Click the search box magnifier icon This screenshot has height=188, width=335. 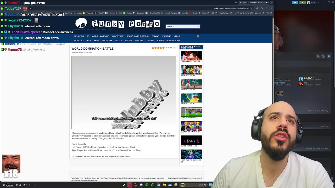tap(198, 26)
